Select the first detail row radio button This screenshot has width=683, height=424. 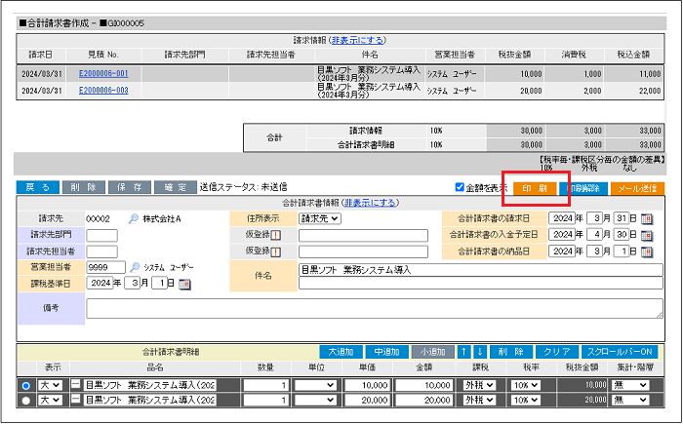coord(25,385)
